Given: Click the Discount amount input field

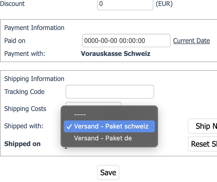Looking at the screenshot, I should [x=125, y=4].
